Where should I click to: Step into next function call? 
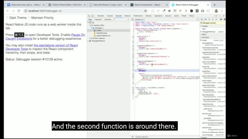(x=209, y=19)
